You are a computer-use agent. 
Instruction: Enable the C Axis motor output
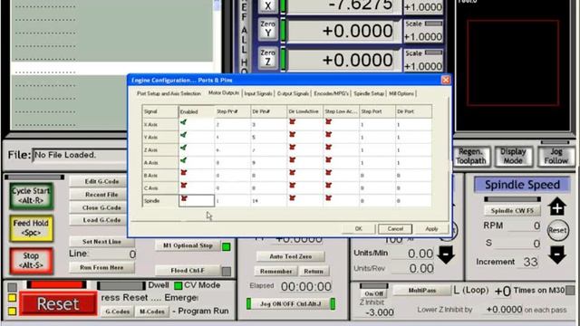point(183,186)
